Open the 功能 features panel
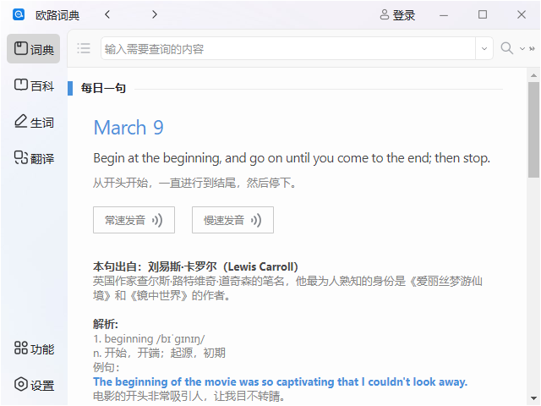 (34, 348)
